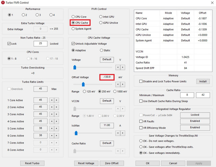The width and height of the screenshot is (216, 167).
Task: Click the VR Faults Enabled button
Action: point(195,121)
